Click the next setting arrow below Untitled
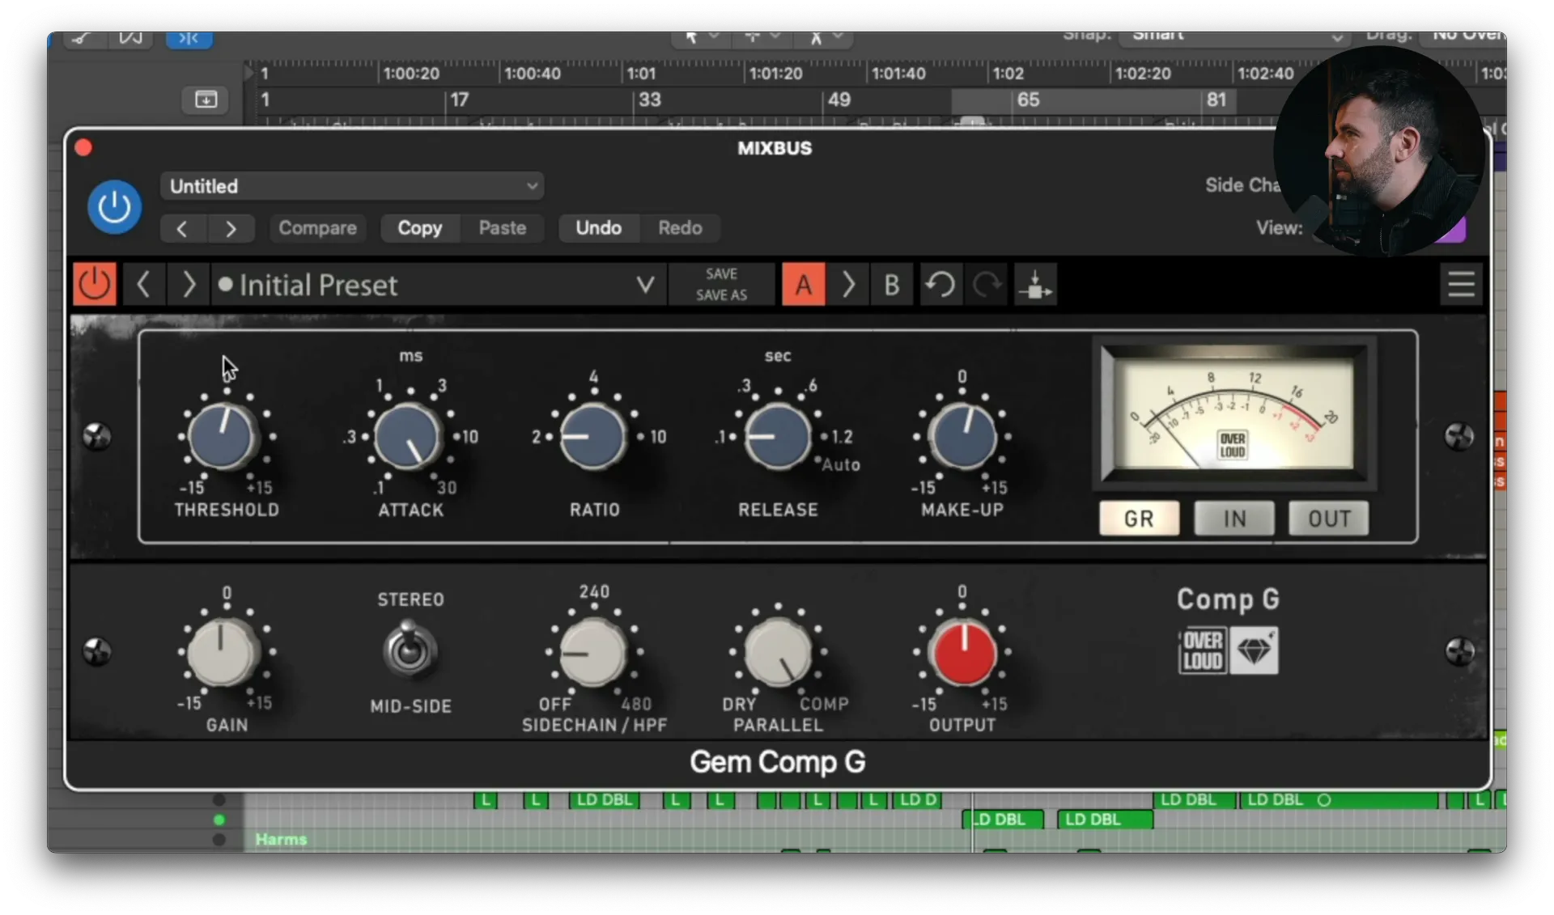Image resolution: width=1554 pixels, height=915 pixels. coord(231,228)
